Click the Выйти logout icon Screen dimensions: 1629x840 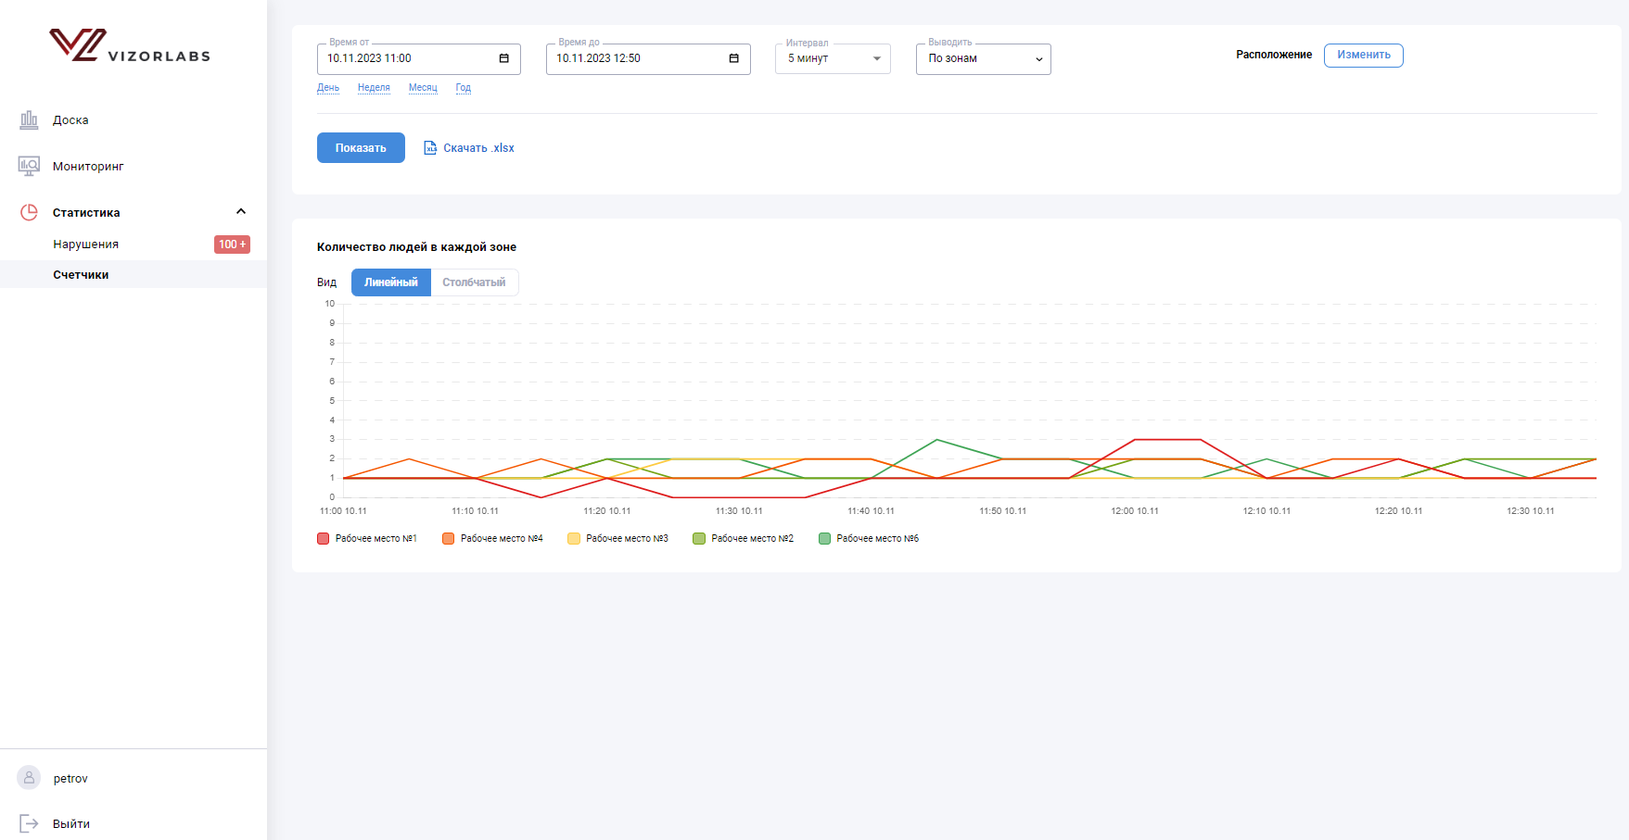(29, 823)
